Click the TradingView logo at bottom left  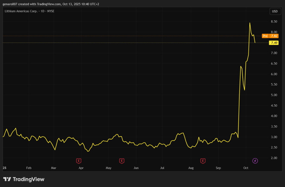tap(24, 179)
